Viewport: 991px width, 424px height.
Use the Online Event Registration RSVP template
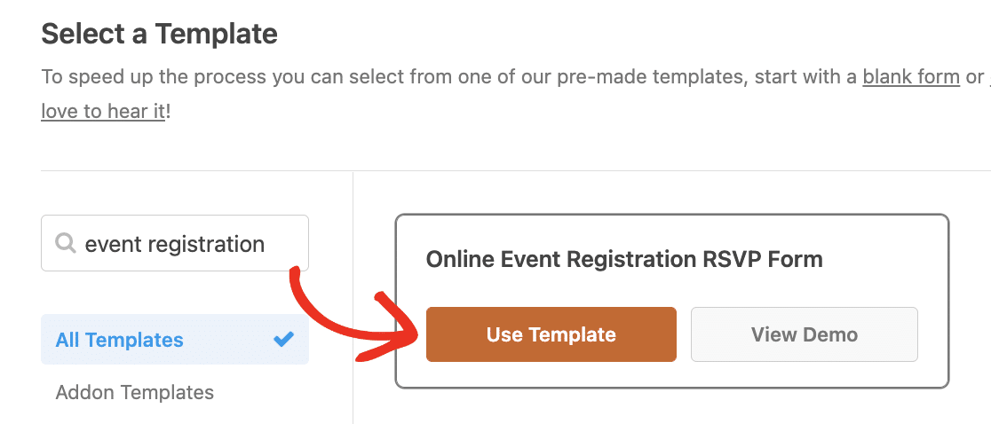point(551,334)
